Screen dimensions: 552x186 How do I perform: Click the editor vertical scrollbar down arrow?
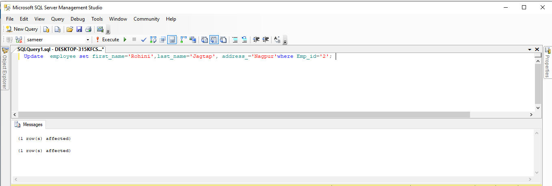538,108
